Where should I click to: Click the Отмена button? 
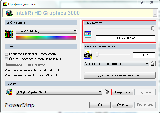122,105
